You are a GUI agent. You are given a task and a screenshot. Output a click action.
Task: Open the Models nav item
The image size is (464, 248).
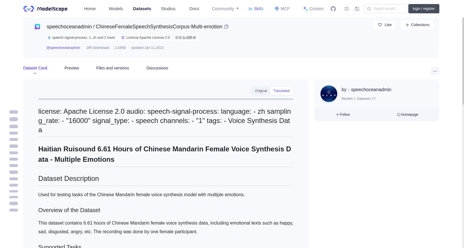116,9
